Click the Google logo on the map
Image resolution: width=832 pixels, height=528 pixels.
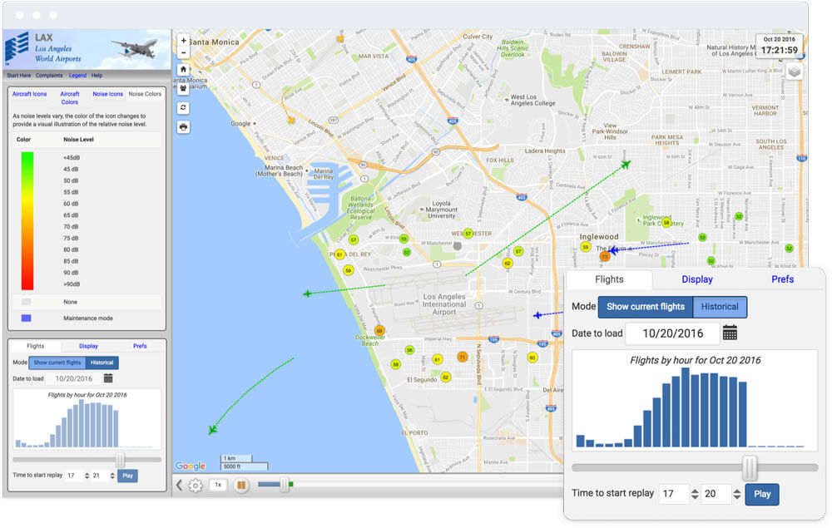coord(190,466)
